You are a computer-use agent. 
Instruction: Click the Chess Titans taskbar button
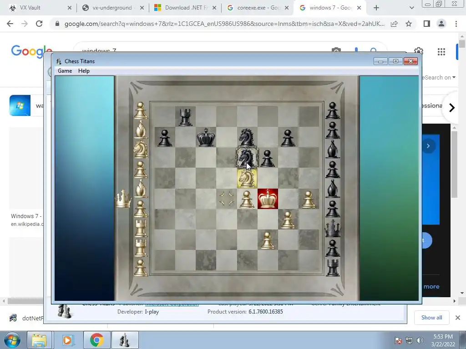pos(125,340)
